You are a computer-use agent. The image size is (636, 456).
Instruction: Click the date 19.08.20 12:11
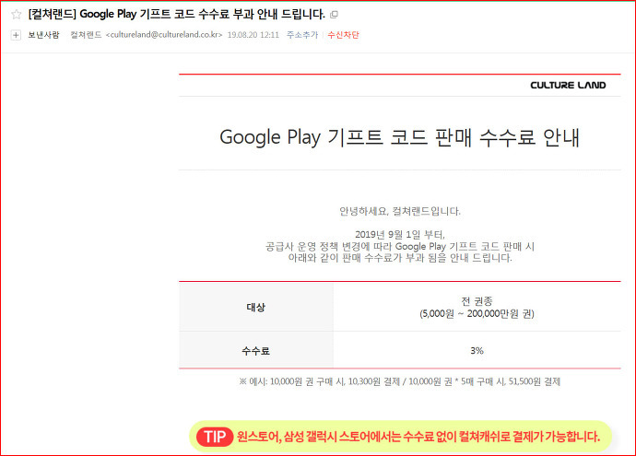pyautogui.click(x=253, y=35)
